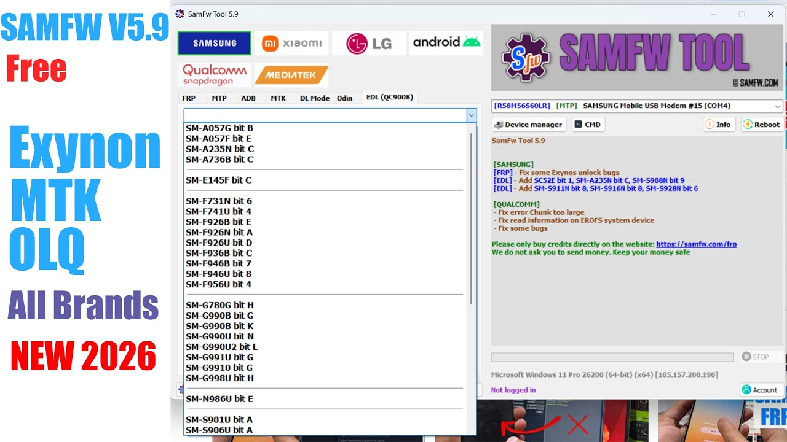The height and width of the screenshot is (442, 787).
Task: Choose SM-S901U bit A
Action: 219,421
